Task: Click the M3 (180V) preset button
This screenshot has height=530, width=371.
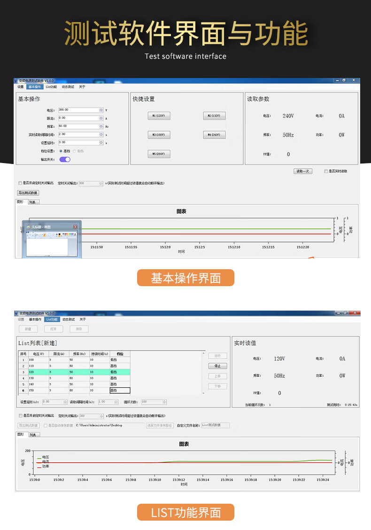Action: click(x=159, y=135)
